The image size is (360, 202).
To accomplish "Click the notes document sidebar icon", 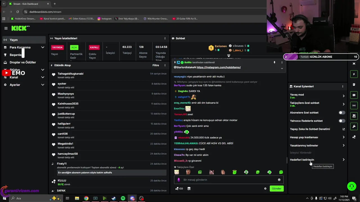I will [354, 84].
